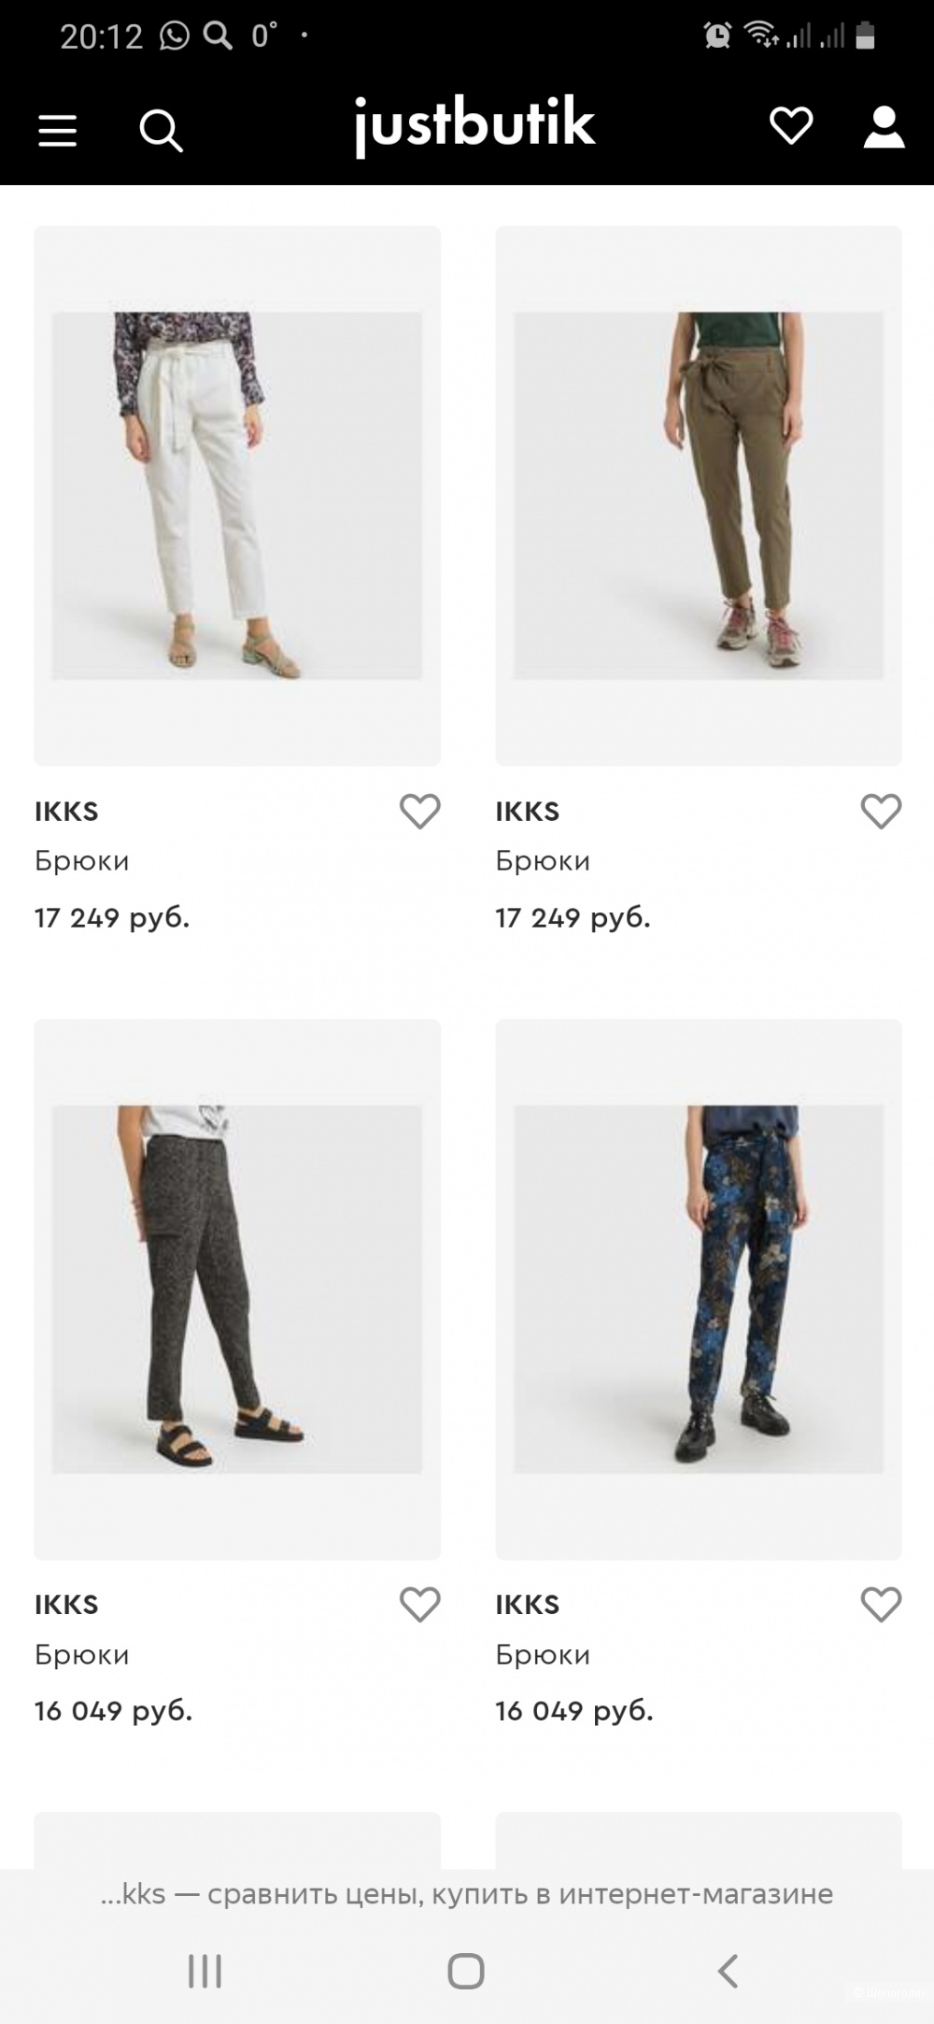Tap the Android home button
Viewport: 934px width, 2024px height.
tap(466, 1971)
